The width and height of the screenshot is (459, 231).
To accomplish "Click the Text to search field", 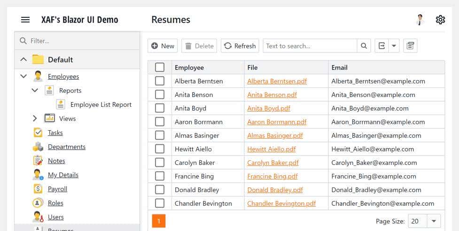I will coord(310,46).
